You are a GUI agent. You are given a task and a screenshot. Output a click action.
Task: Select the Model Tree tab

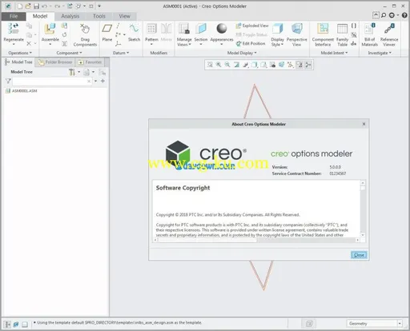click(18, 62)
